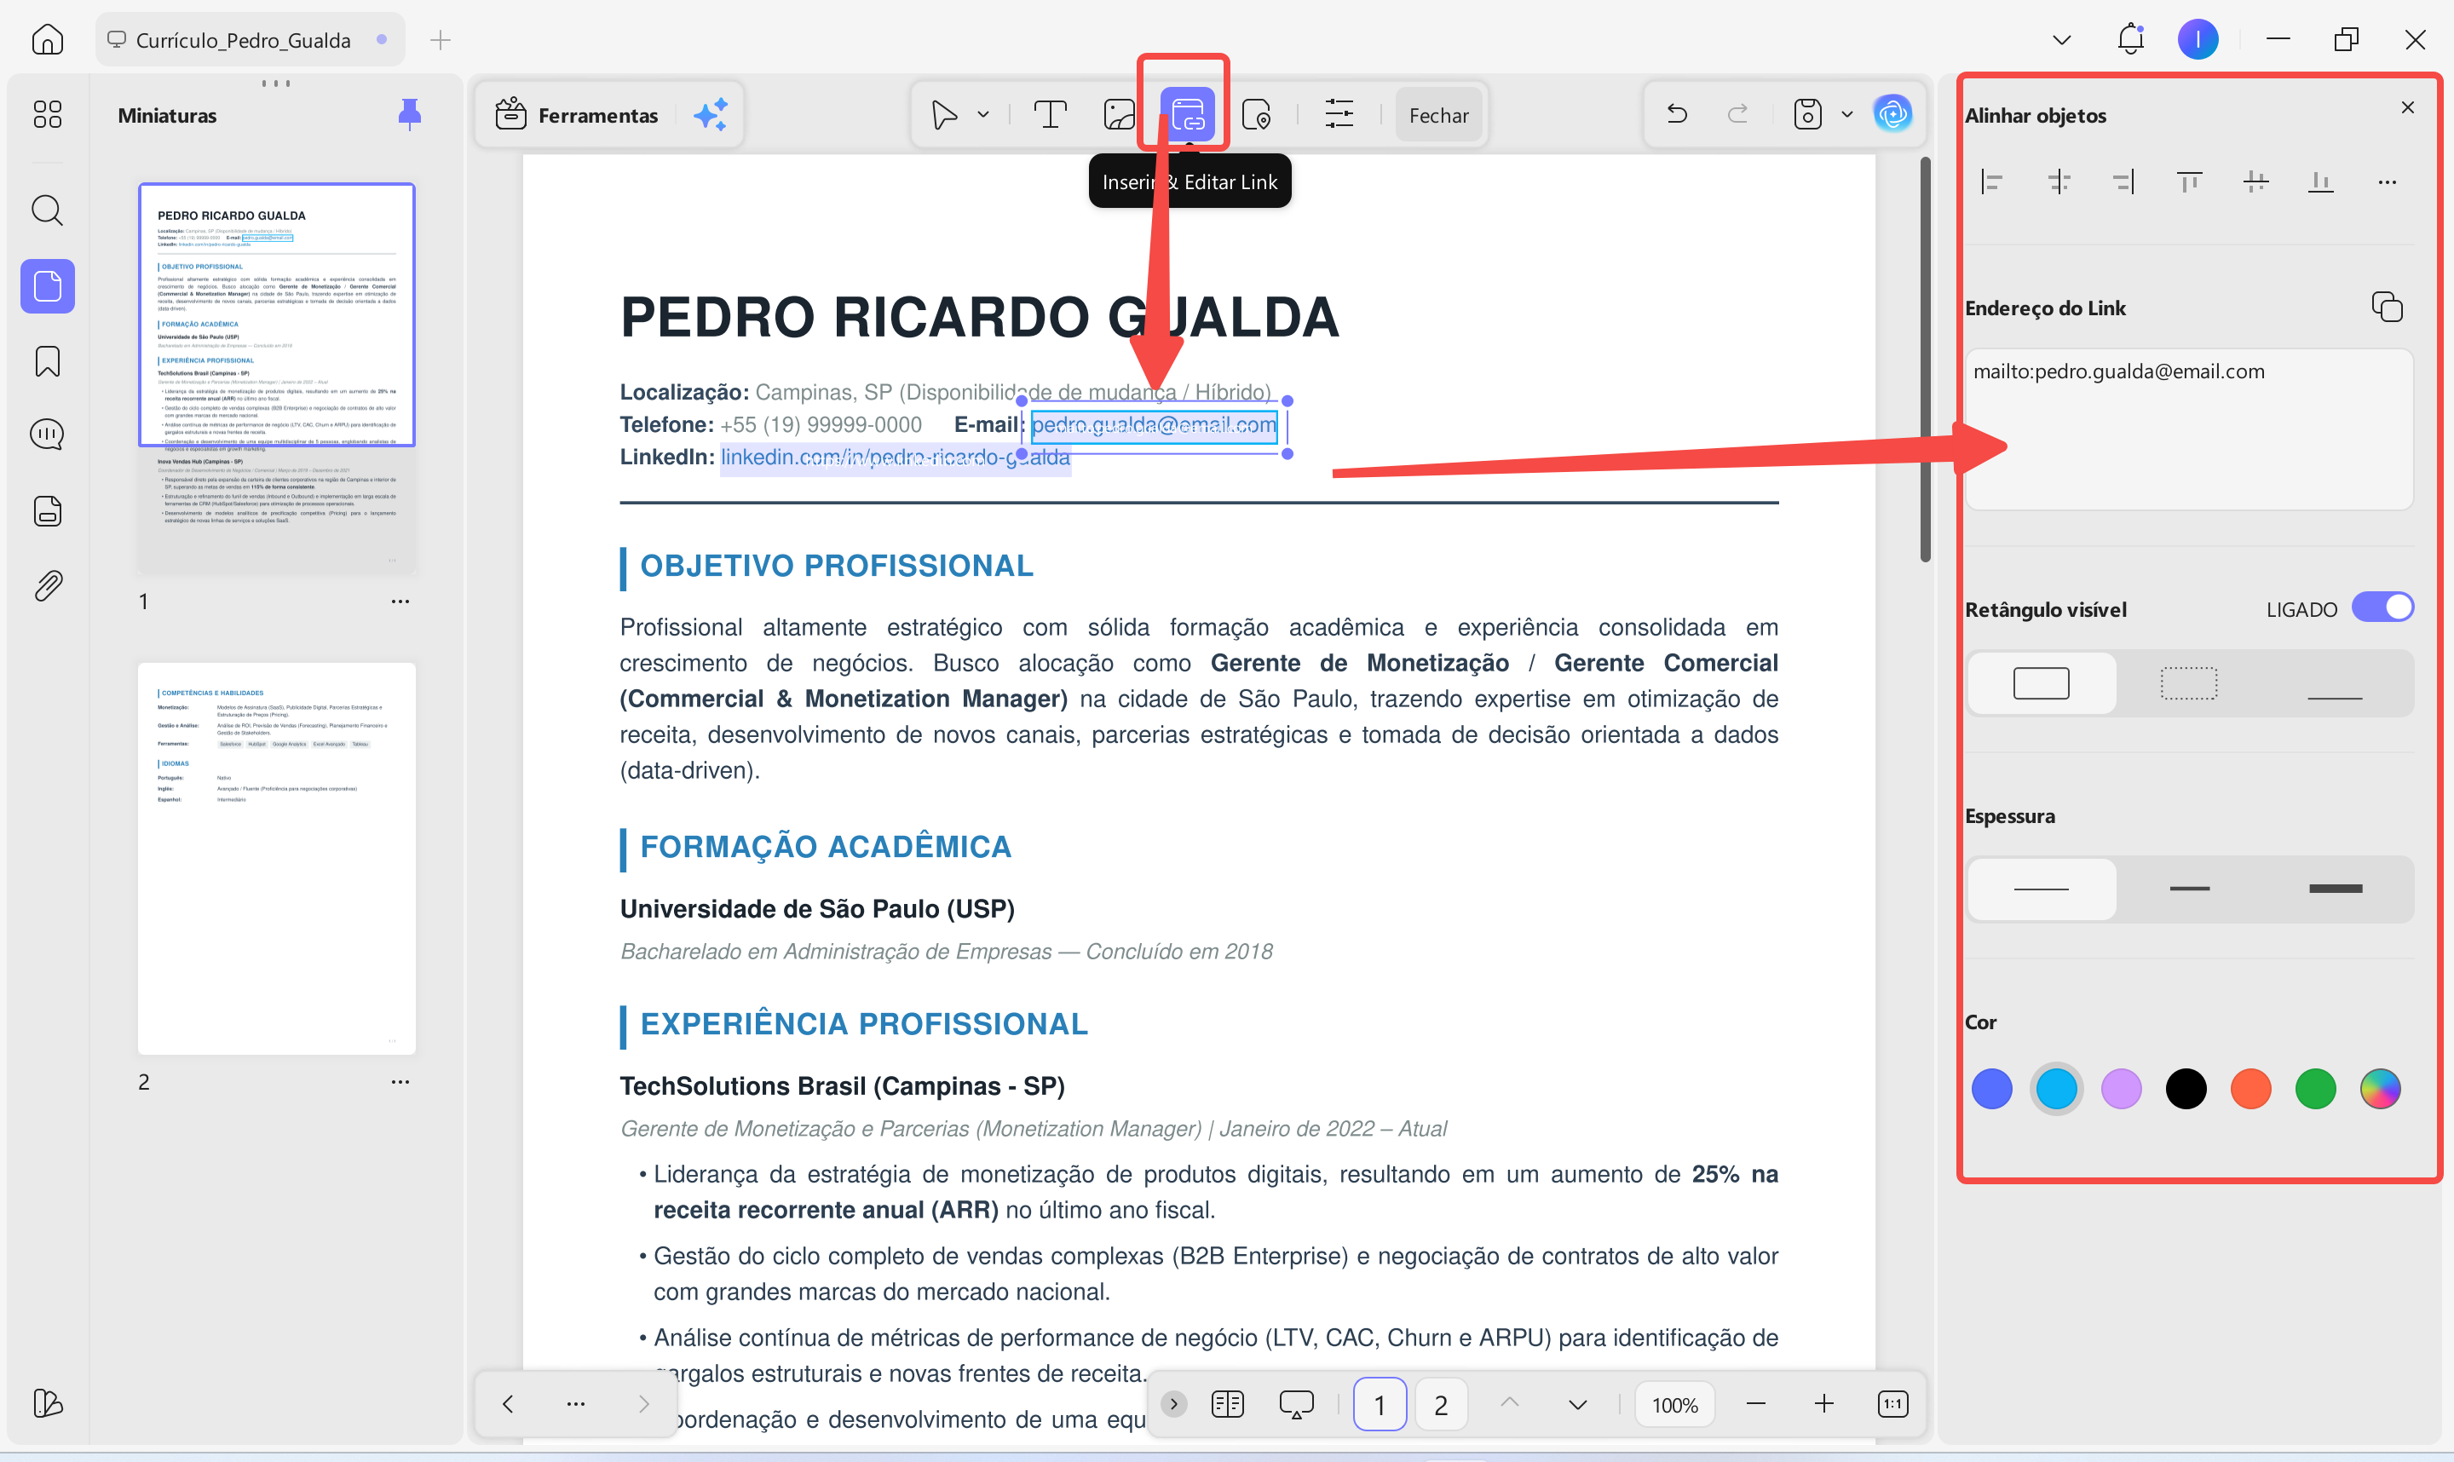Select the page with location marker tool
Image resolution: width=2454 pixels, height=1462 pixels.
tap(1256, 114)
